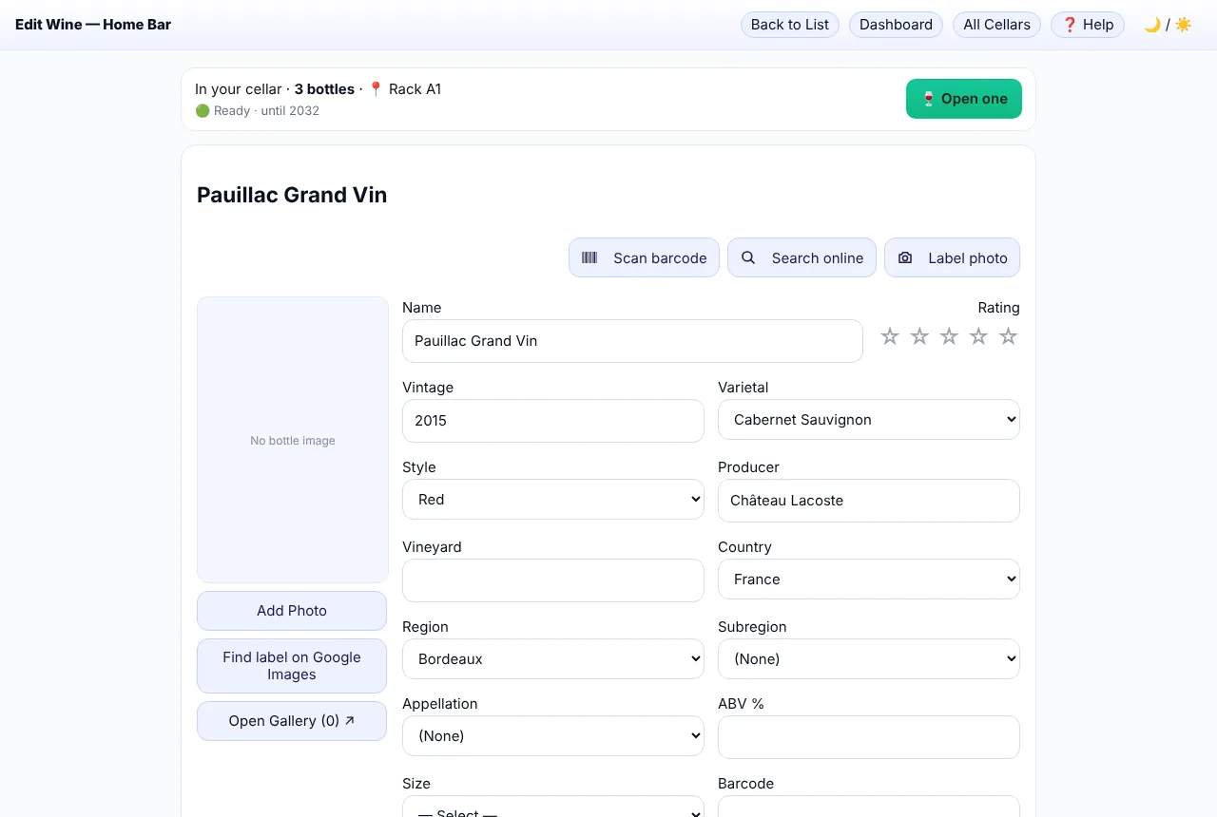Go Back to List
The height and width of the screenshot is (817, 1217).
pos(790,25)
